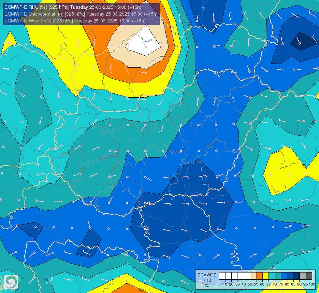Click the 60 contour label at the bottom
The height and width of the screenshot is (293, 319).
click(x=141, y=290)
